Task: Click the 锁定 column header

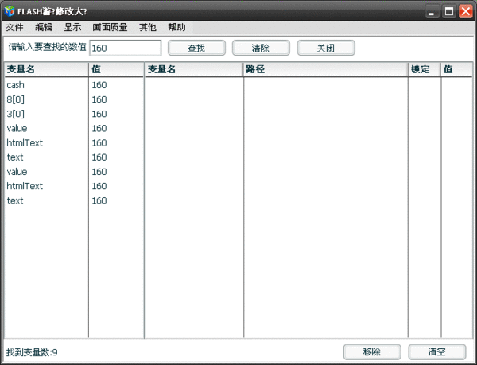Action: 425,69
